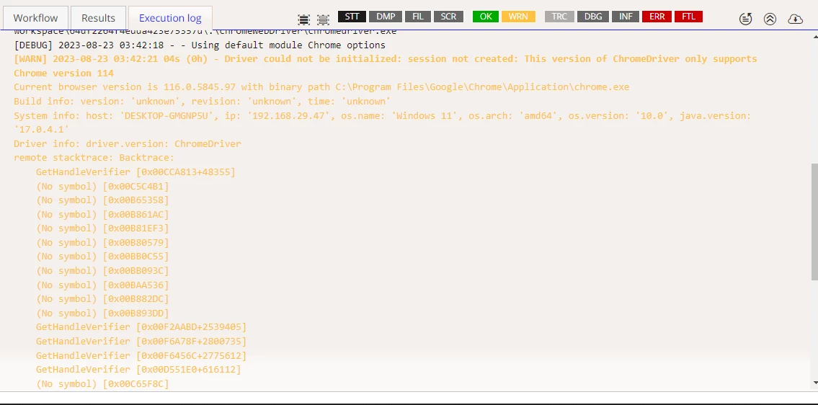The image size is (818, 405).
Task: Toggle the DMP log filter
Action: (386, 17)
